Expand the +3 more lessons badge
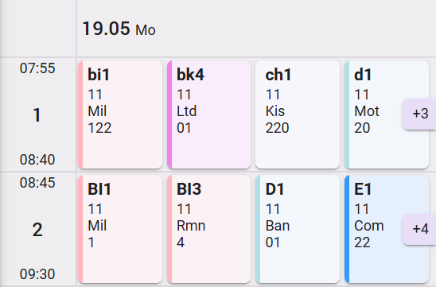 [x=420, y=114]
